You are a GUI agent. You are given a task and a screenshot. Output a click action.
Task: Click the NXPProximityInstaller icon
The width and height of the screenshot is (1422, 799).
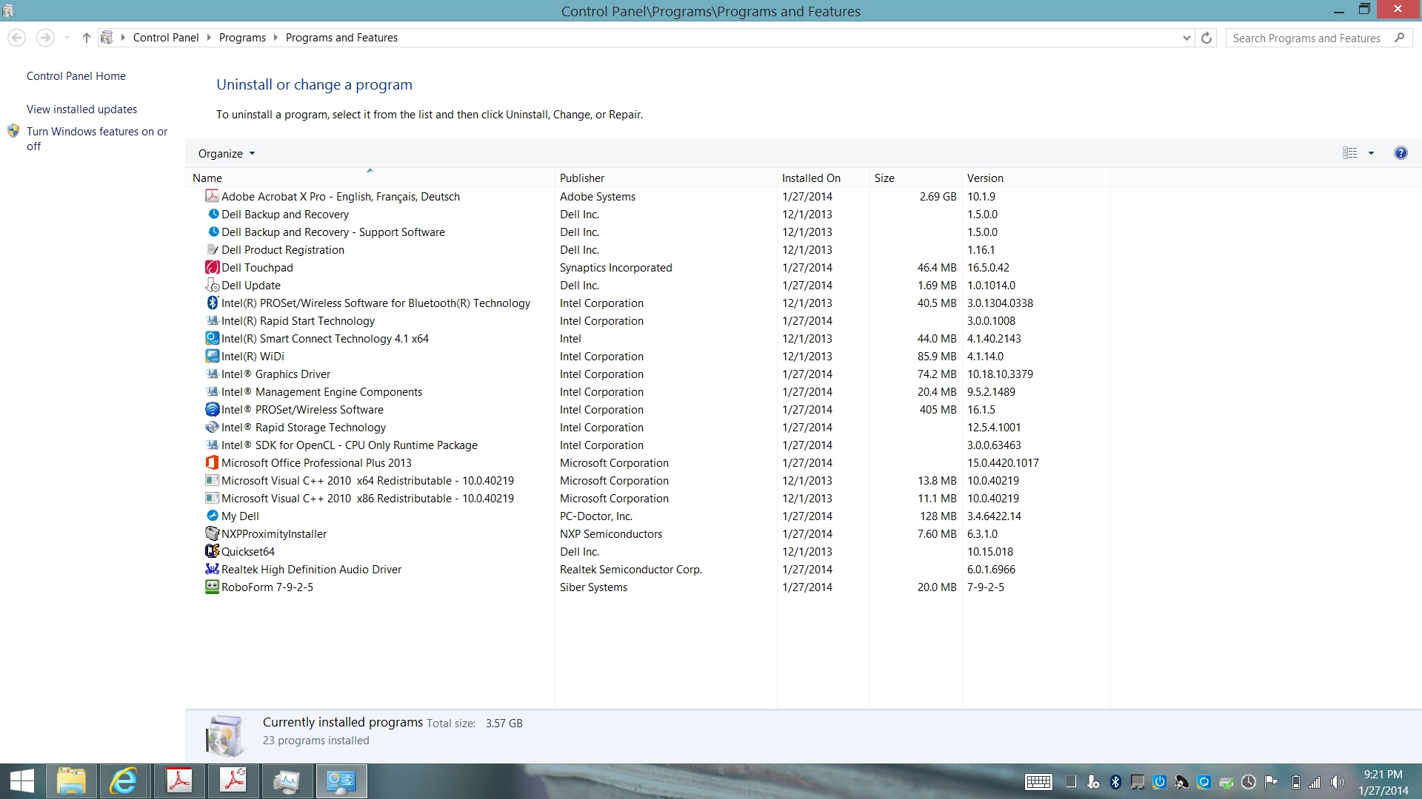(x=212, y=533)
